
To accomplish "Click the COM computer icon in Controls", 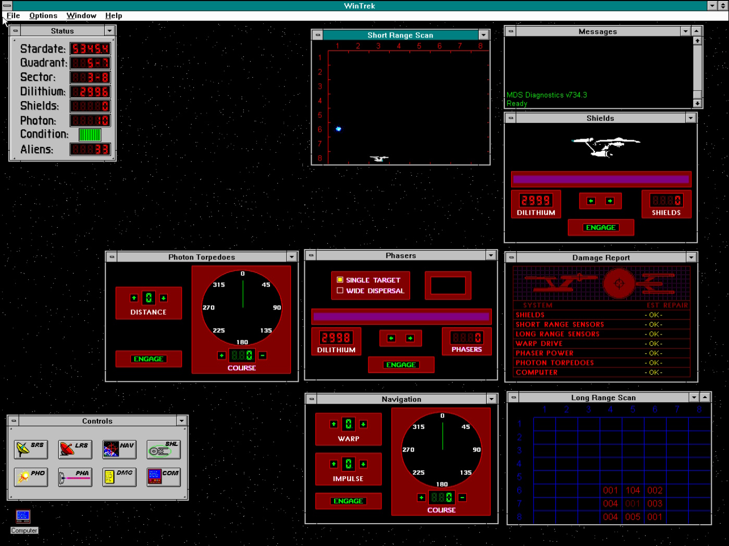I will [164, 477].
